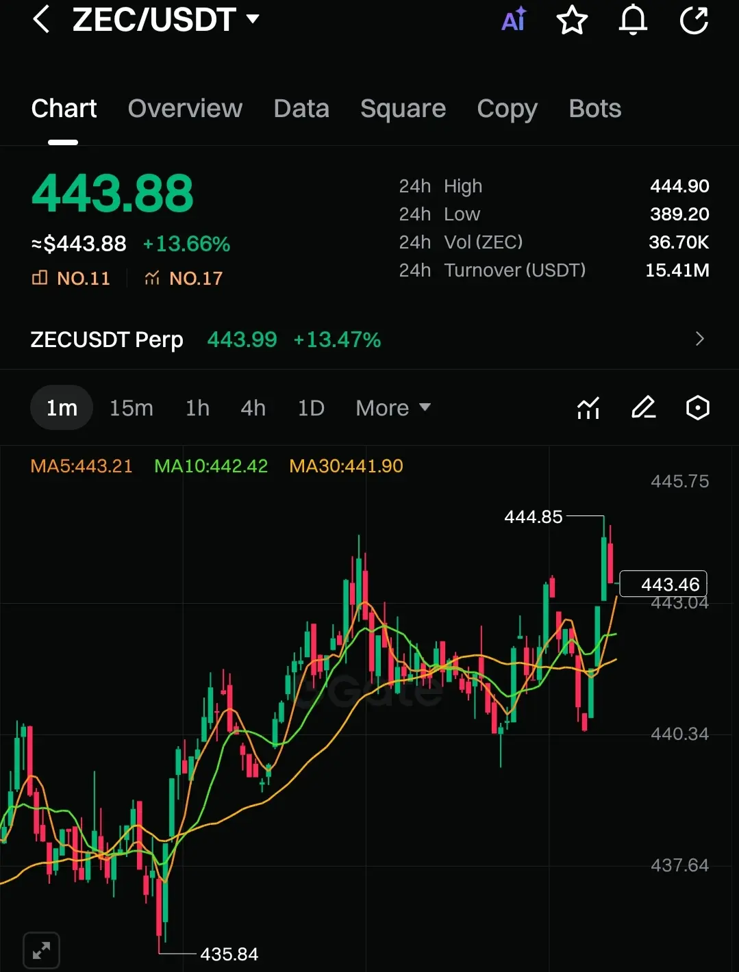Select the 4h timeframe
Viewport: 739px width, 972px height.
[x=253, y=408]
